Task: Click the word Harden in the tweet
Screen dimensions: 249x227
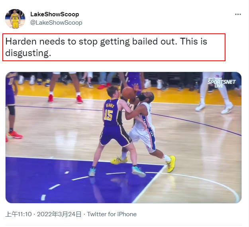Action: pos(21,41)
